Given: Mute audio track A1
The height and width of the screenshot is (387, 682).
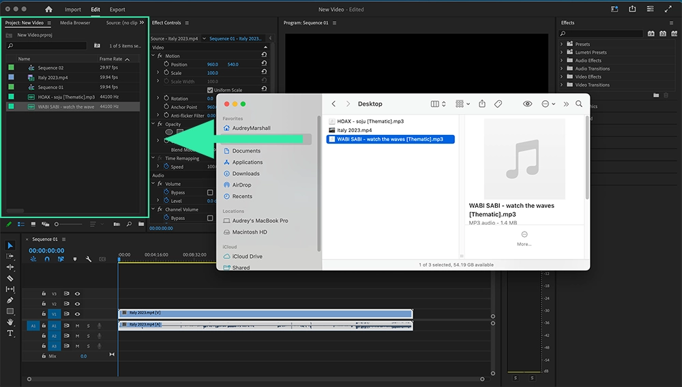Looking at the screenshot, I should [x=78, y=326].
